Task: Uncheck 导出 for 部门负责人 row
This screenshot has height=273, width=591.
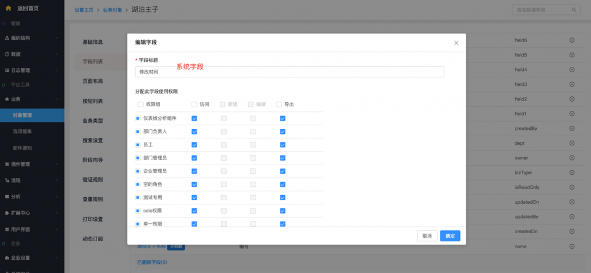Action: (x=282, y=132)
